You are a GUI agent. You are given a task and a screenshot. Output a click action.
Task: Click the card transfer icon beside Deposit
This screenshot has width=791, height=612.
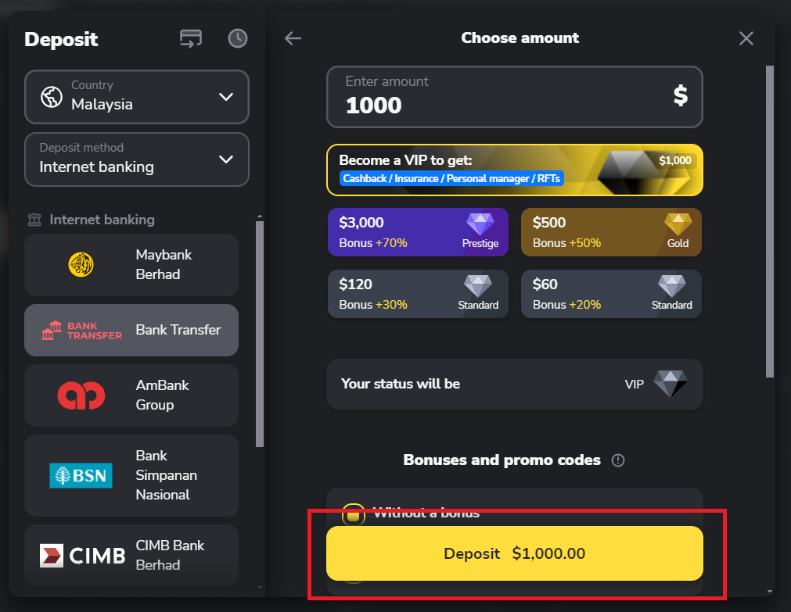coord(190,38)
